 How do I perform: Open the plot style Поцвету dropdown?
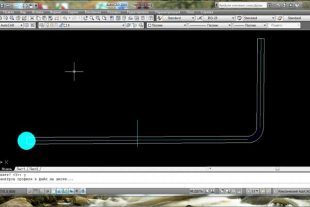285,25
